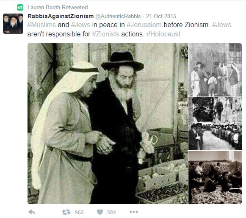Click the reply arrow icon
This screenshot has width=246, height=218.
pyautogui.click(x=31, y=212)
